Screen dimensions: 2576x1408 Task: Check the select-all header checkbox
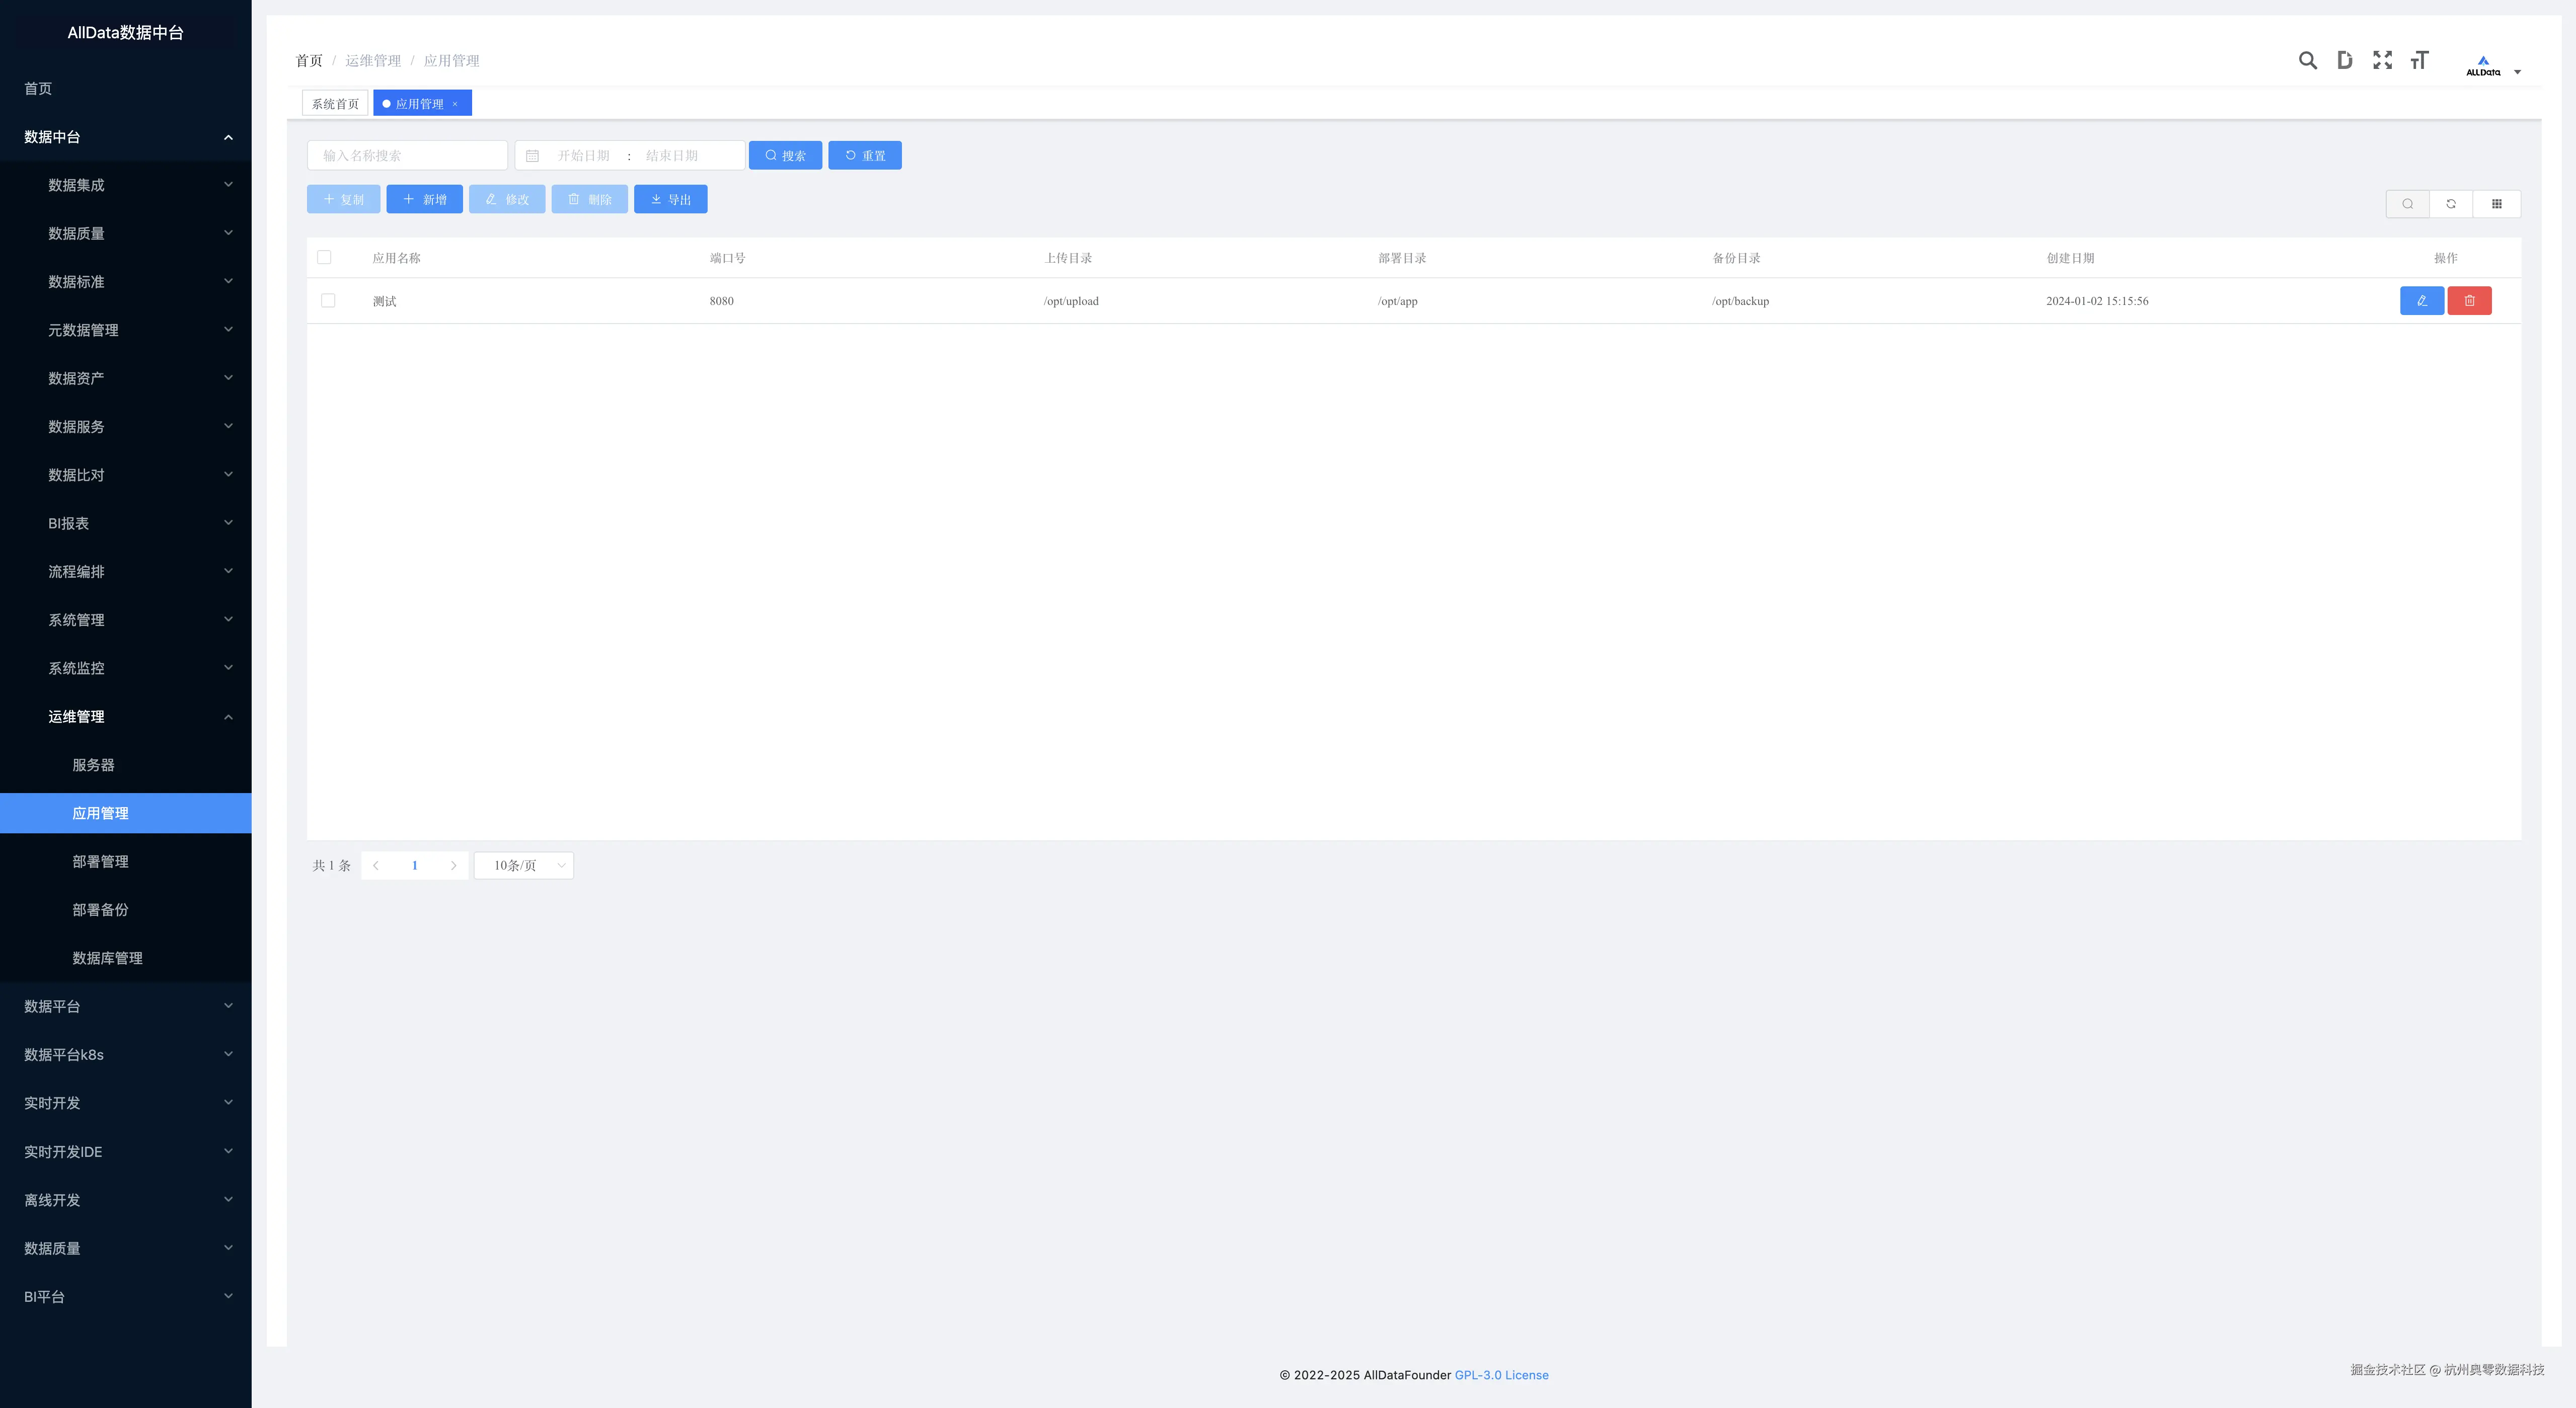(x=324, y=258)
